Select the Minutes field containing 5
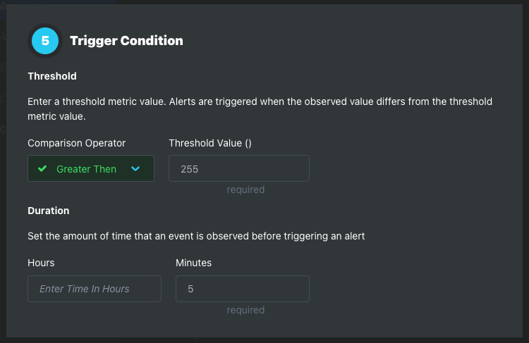The height and width of the screenshot is (343, 529). click(242, 289)
